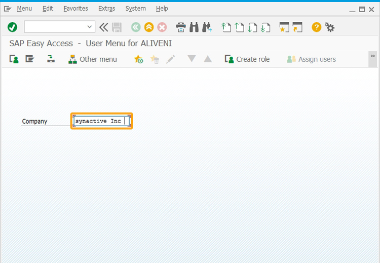Viewport: 380px width, 263px height.
Task: Open the Extras menu
Action: (x=106, y=9)
